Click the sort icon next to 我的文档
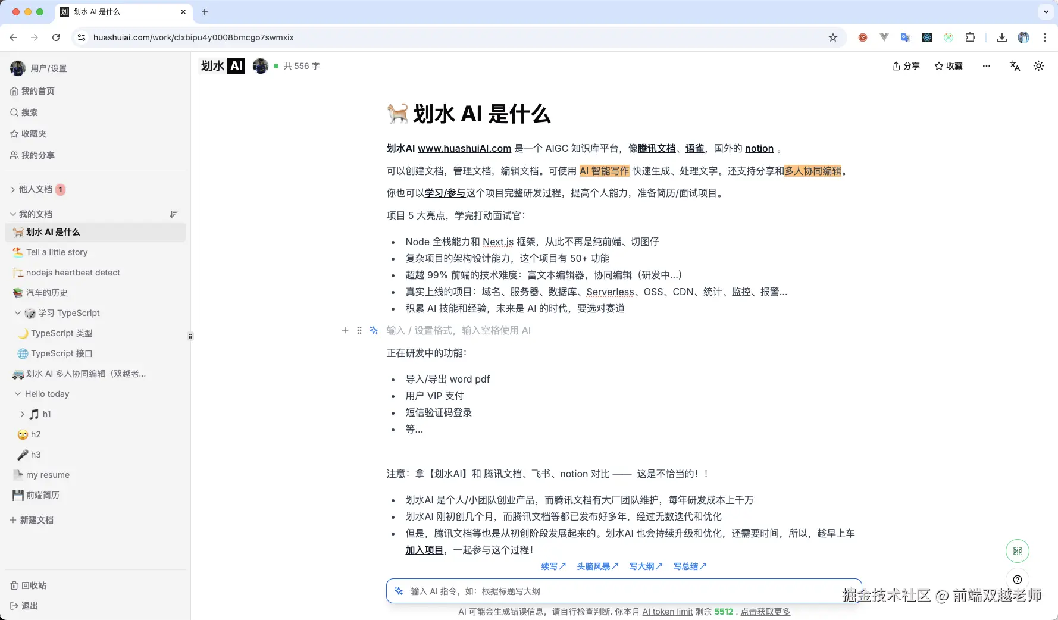The width and height of the screenshot is (1058, 620). (x=174, y=214)
